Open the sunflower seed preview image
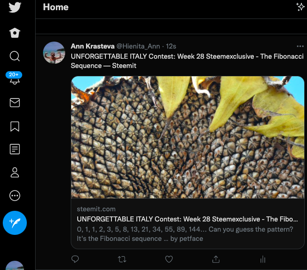 pos(187,137)
